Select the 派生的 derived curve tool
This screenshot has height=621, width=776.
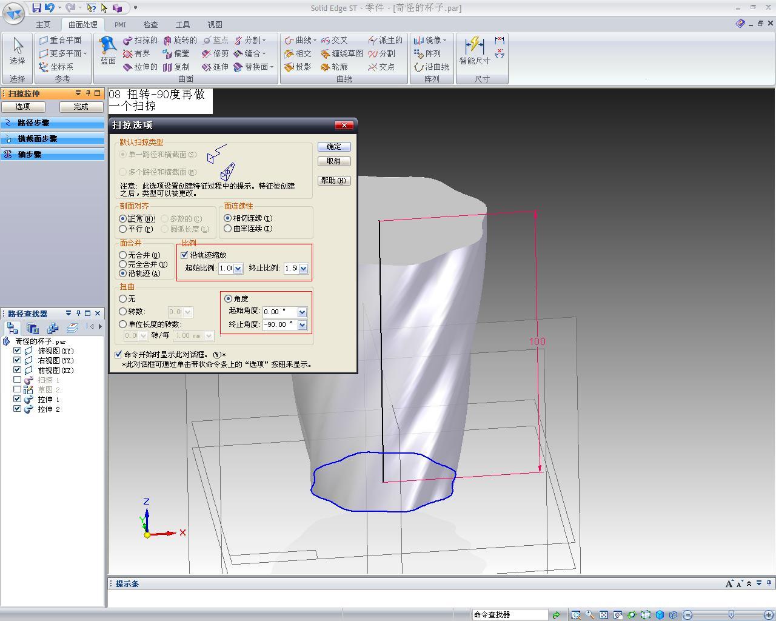click(x=385, y=40)
